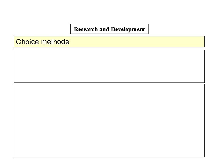The image size is (220, 165).
Task: Click the Research and Development title box
Action: click(109, 29)
